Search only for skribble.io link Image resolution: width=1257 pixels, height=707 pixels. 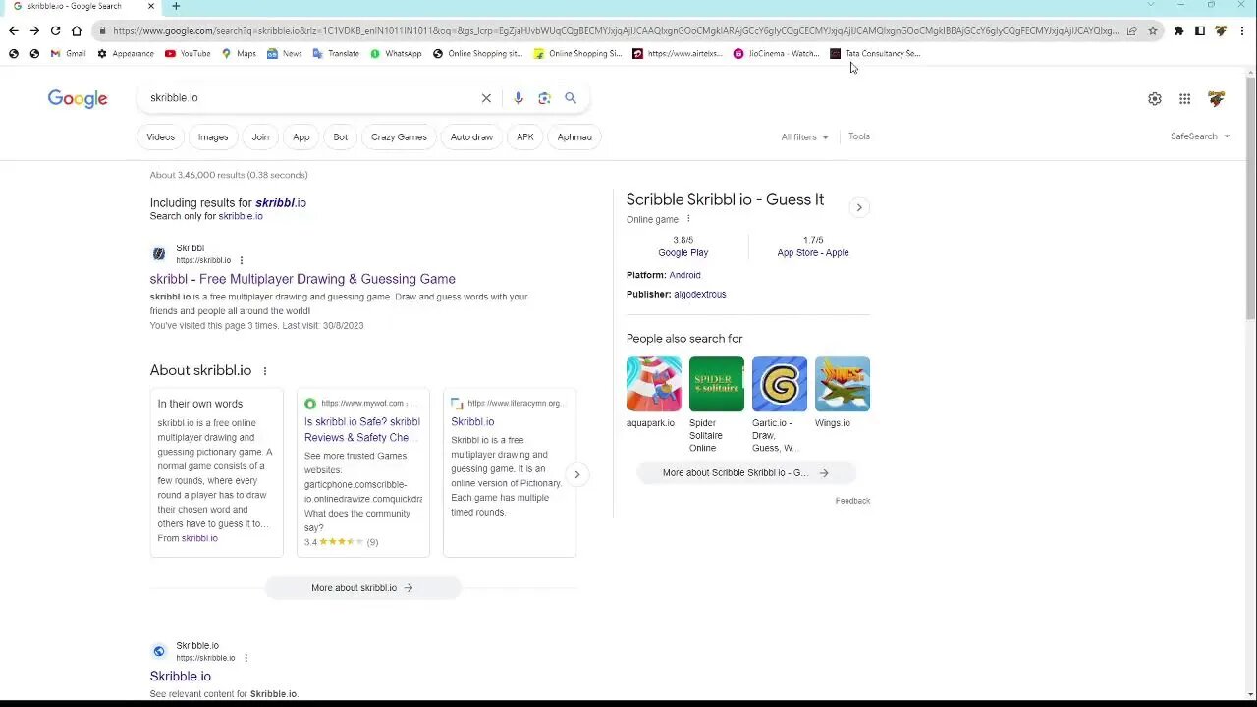coord(241,216)
